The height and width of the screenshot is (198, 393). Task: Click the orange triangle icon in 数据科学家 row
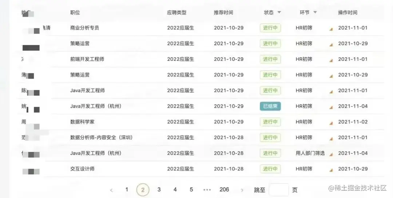click(331, 123)
